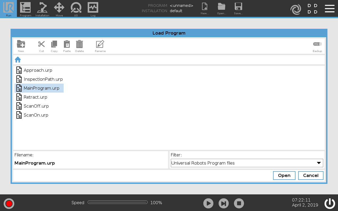This screenshot has height=211, width=338.
Task: Go to home directory icon
Action: [x=18, y=60]
